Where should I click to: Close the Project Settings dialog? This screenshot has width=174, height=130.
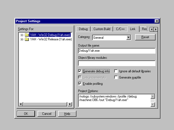(157, 21)
